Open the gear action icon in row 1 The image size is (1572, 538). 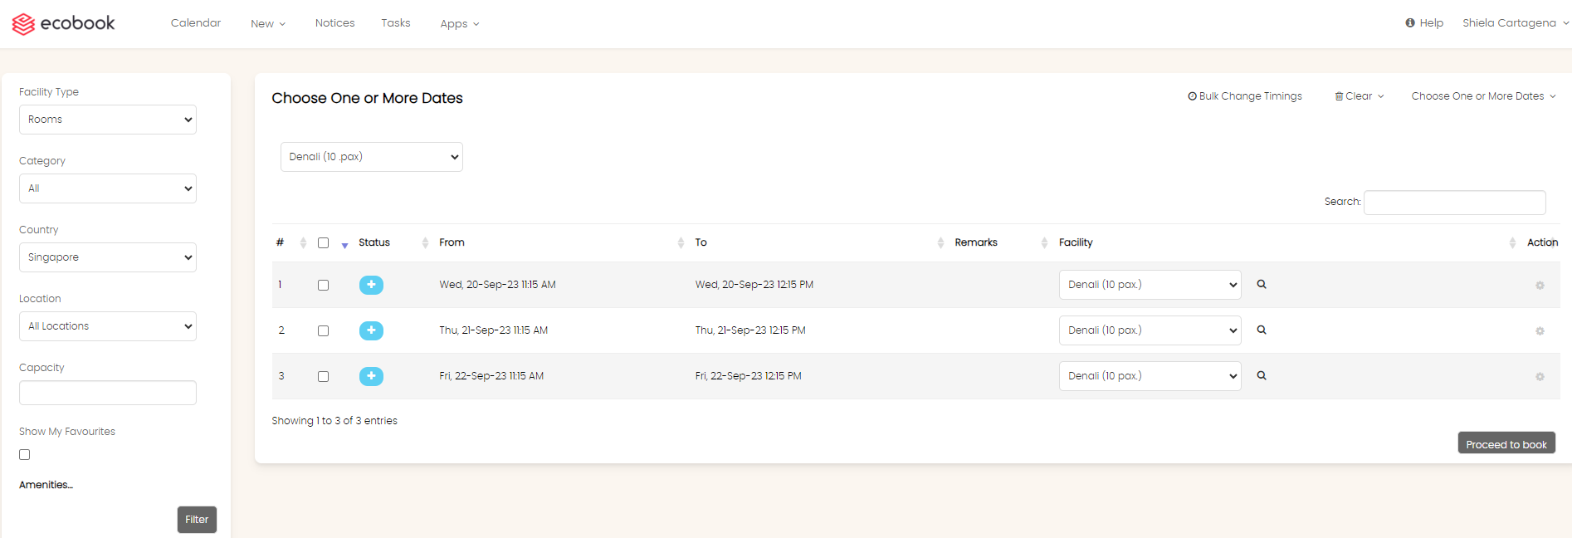(x=1540, y=286)
